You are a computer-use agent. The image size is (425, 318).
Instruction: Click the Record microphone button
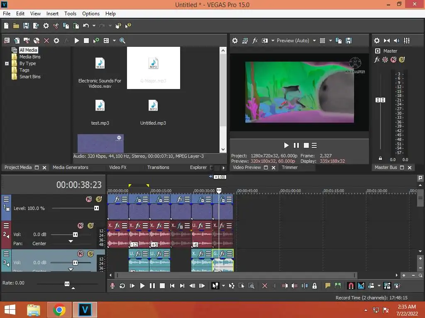tap(112, 286)
